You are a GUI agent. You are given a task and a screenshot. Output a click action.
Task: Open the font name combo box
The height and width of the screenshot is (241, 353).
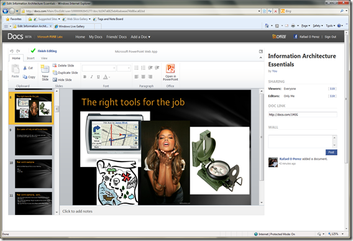click(99, 68)
